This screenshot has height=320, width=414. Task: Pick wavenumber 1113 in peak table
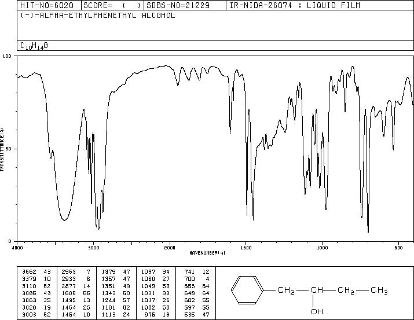[108, 314]
